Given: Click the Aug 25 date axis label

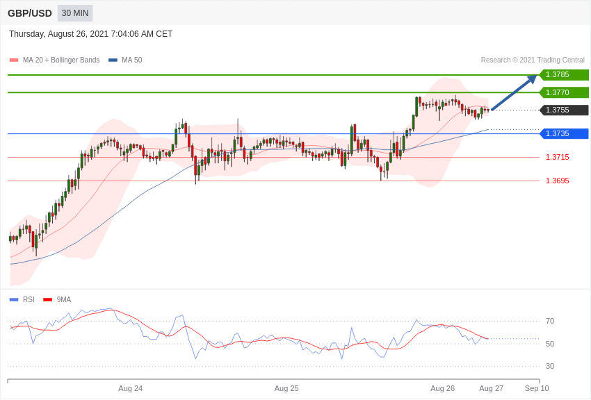Looking at the screenshot, I should coord(286,388).
